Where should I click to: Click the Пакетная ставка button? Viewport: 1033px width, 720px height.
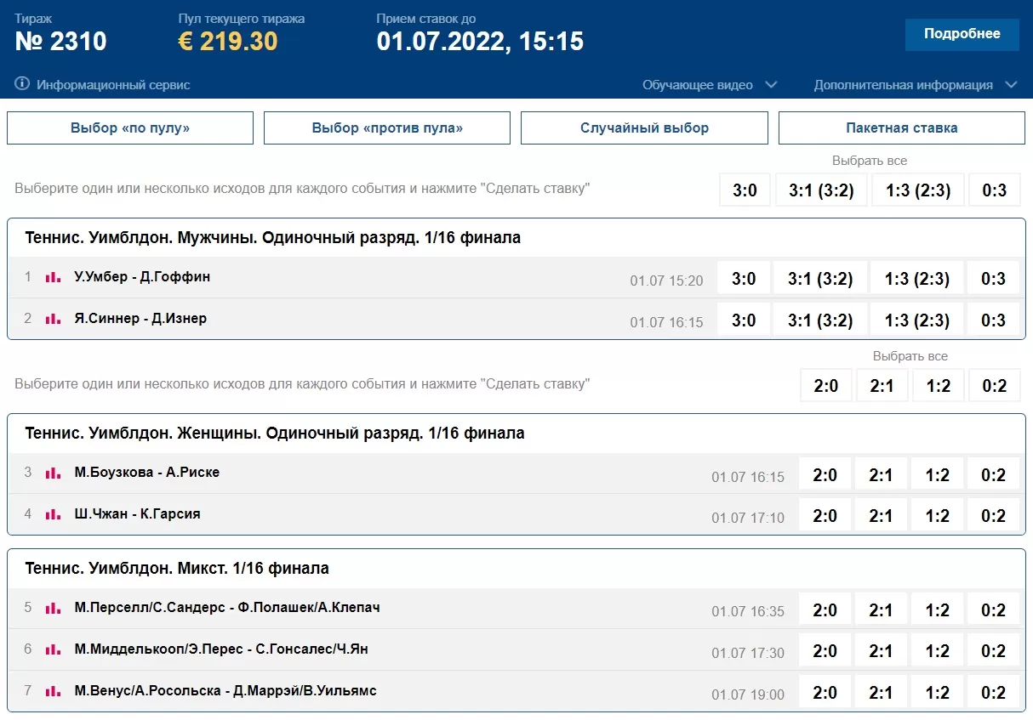pos(901,128)
